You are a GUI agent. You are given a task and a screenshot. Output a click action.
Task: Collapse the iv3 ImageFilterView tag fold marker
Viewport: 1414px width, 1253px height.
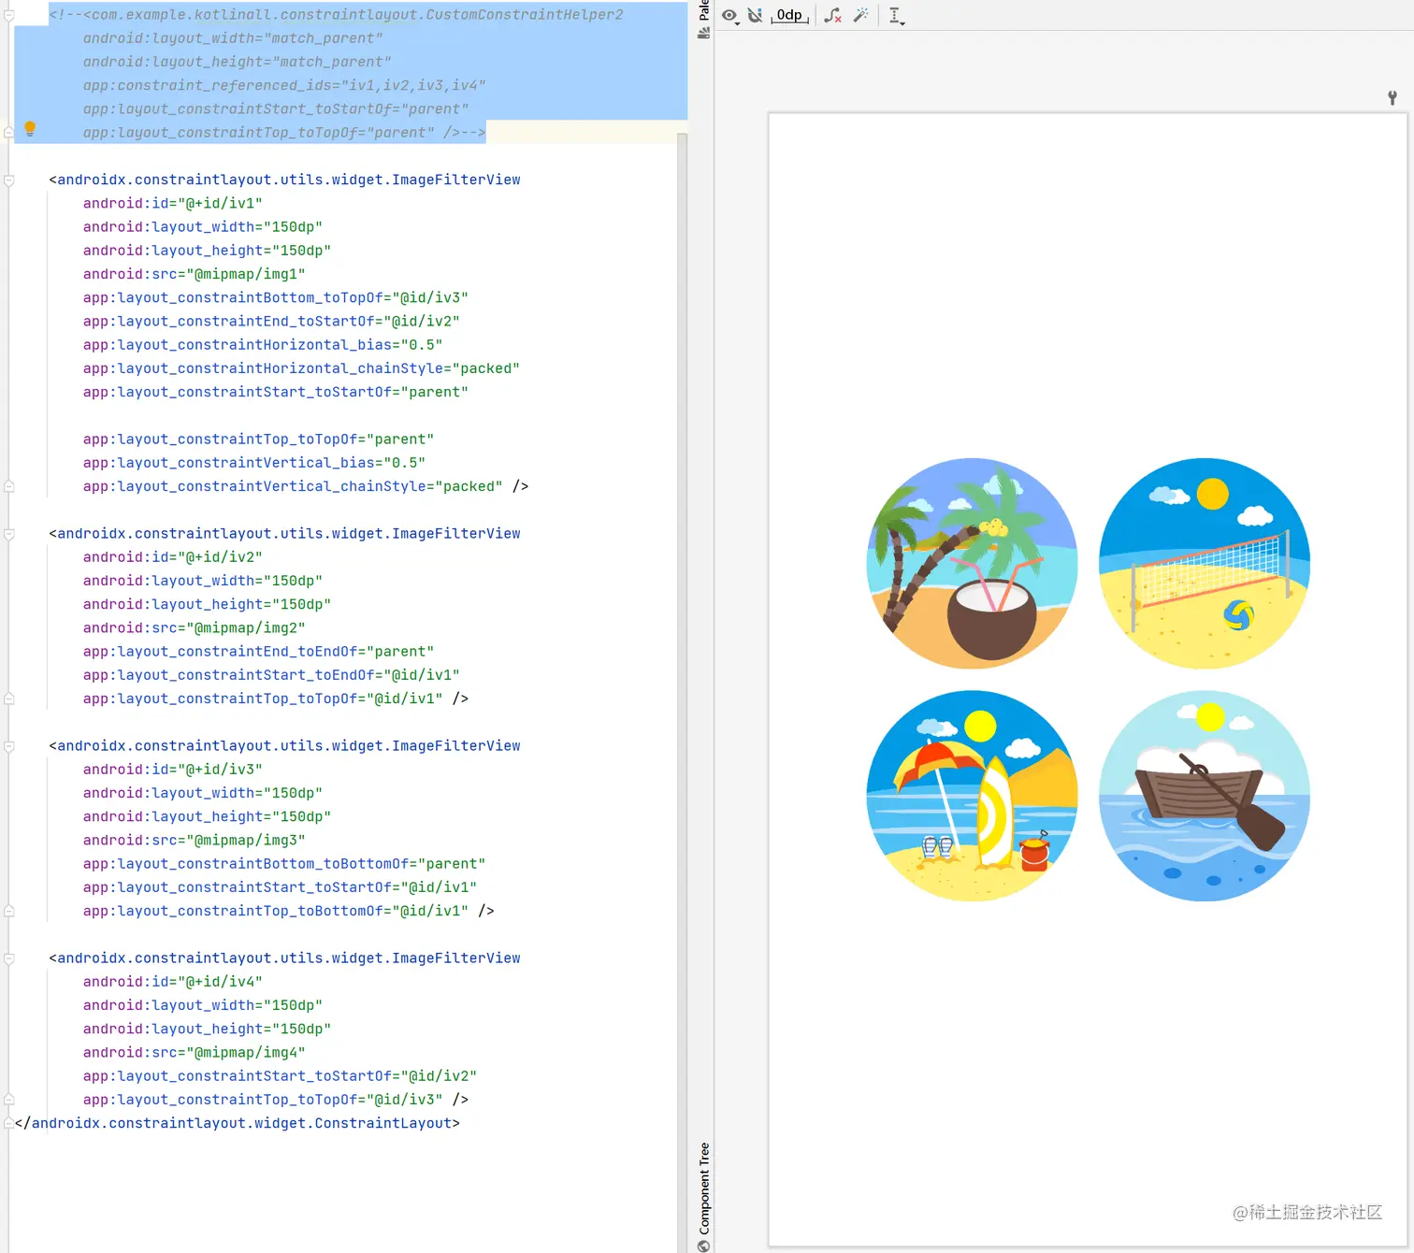[8, 746]
